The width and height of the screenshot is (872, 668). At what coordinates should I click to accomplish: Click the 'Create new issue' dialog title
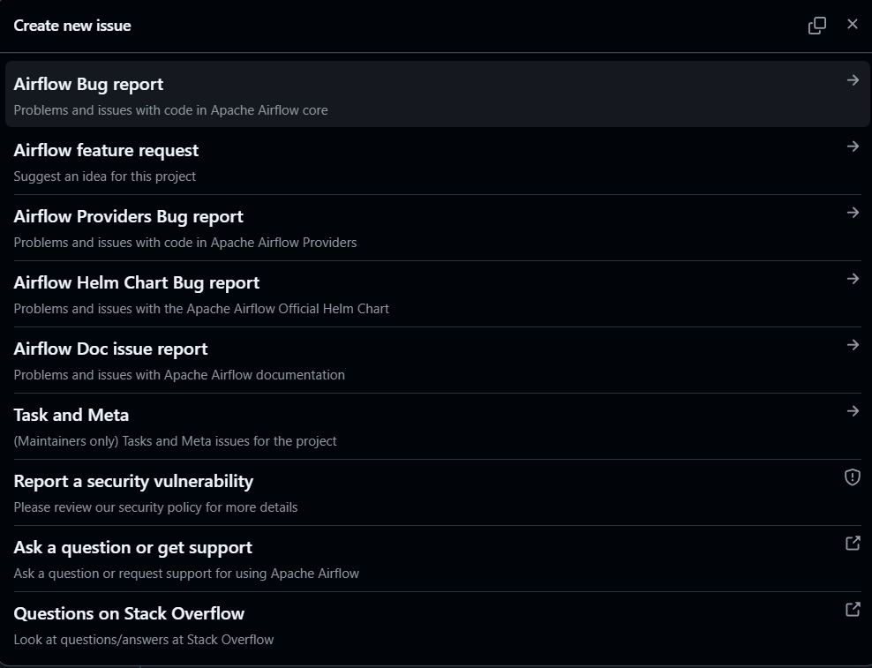(72, 26)
